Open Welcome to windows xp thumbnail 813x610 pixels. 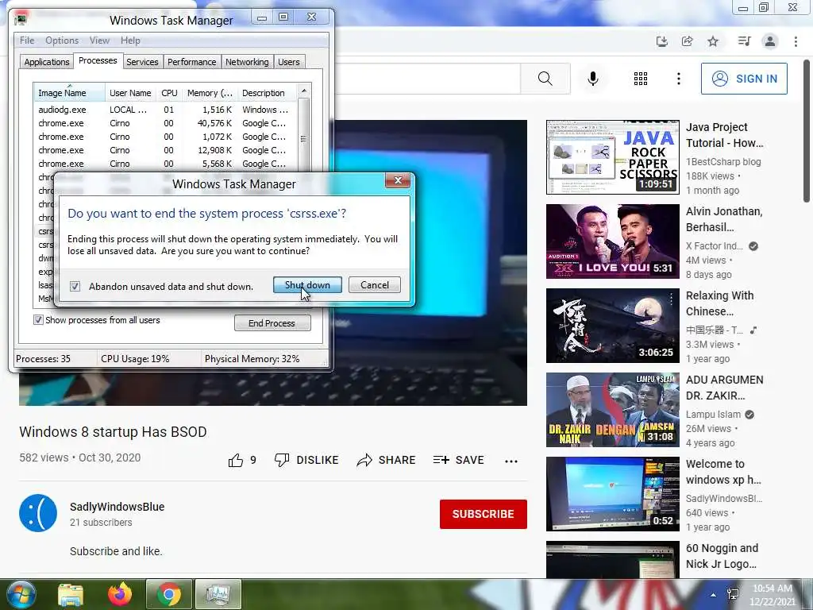click(613, 494)
